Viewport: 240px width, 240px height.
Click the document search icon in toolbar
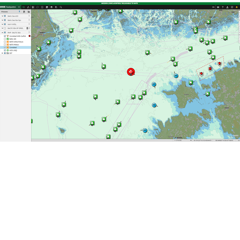click(56, 7)
